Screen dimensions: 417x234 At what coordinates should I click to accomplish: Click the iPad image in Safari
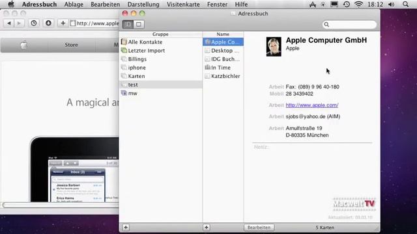point(74,169)
